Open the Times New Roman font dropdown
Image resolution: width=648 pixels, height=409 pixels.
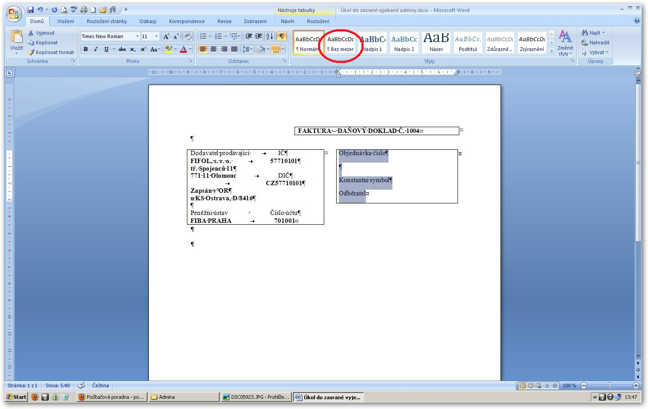coord(137,36)
